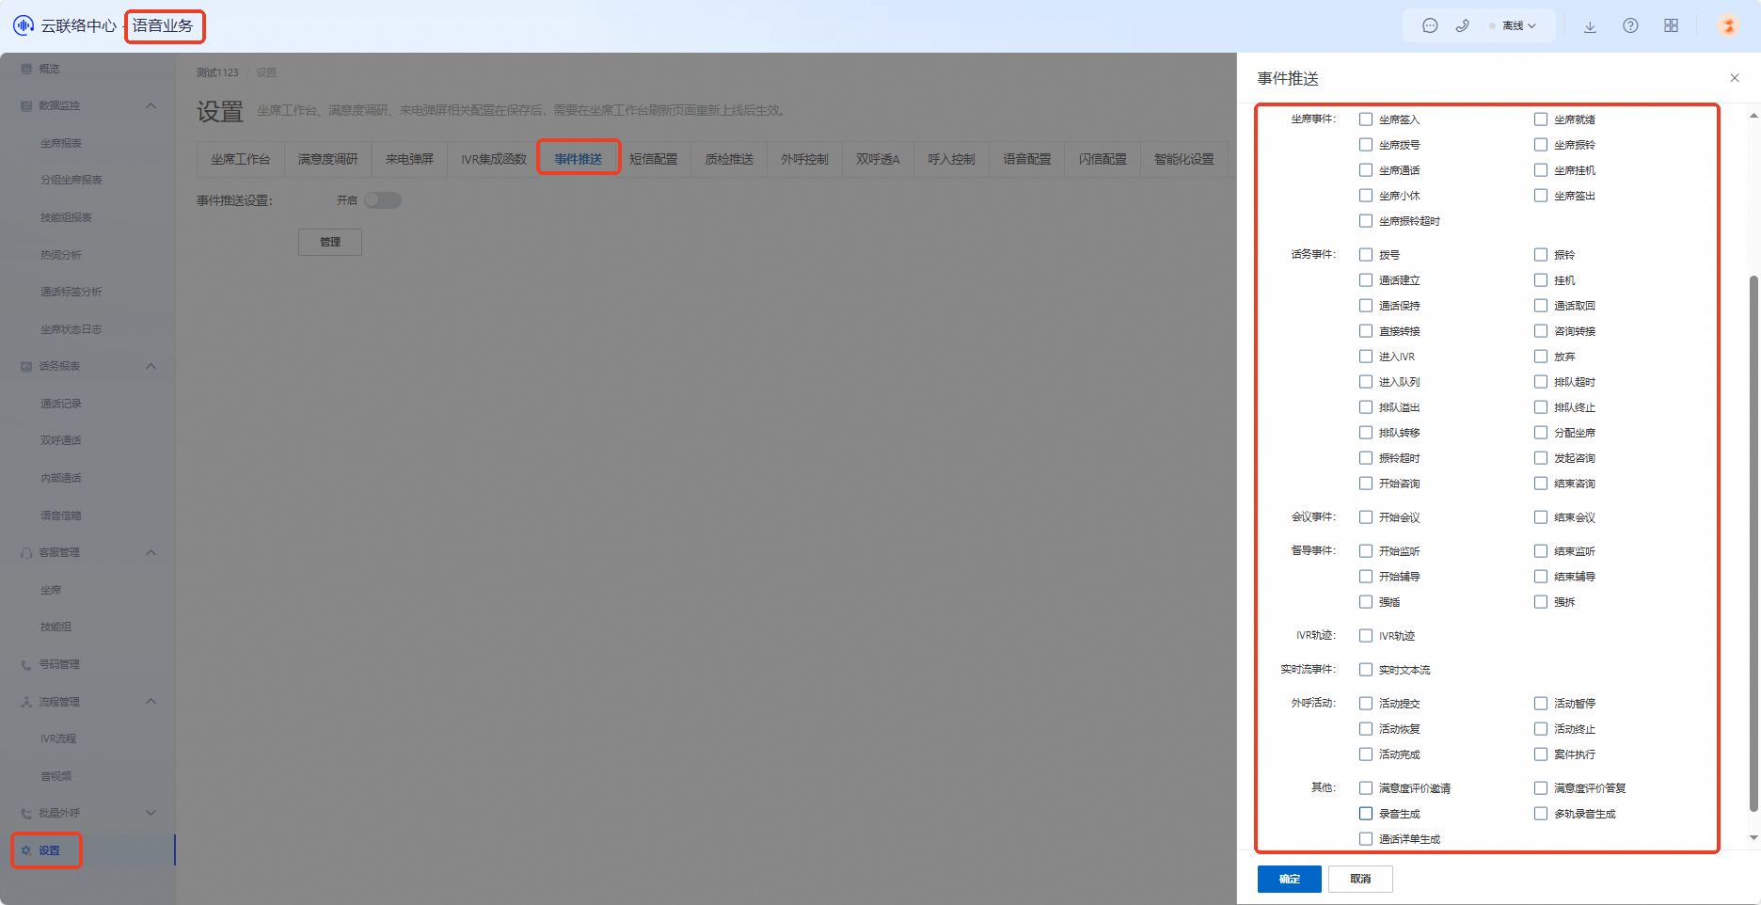Select 技能组 under 客服管理
The image size is (1761, 905).
coord(56,627)
